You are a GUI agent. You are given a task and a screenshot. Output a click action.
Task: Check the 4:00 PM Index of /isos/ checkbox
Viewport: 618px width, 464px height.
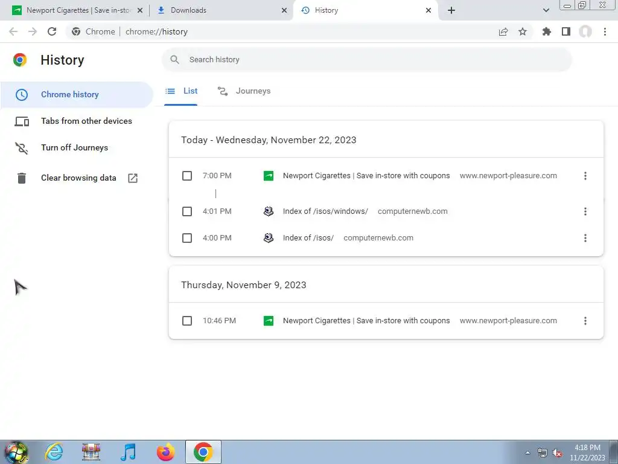(x=187, y=238)
